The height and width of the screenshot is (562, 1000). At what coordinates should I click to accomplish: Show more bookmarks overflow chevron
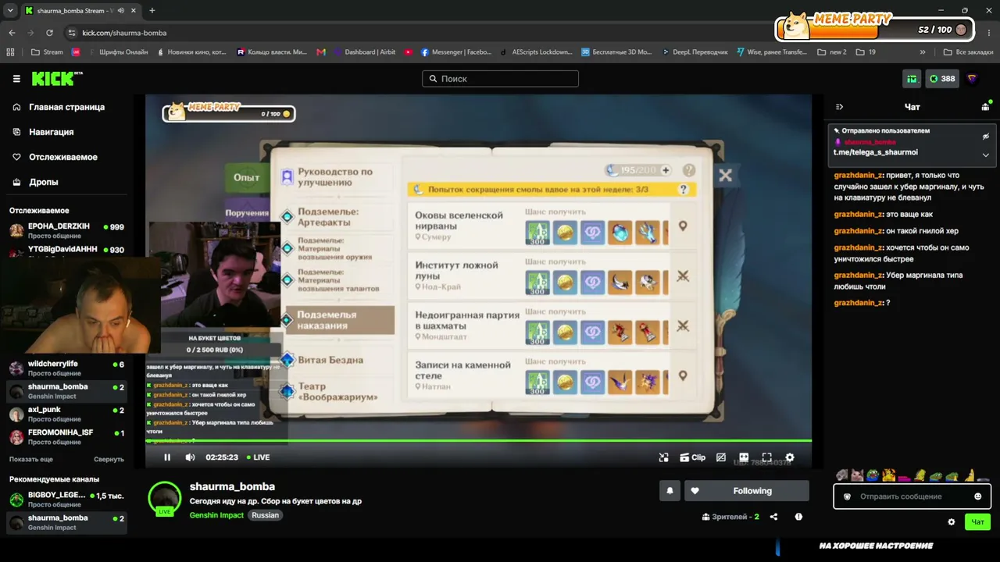[923, 52]
